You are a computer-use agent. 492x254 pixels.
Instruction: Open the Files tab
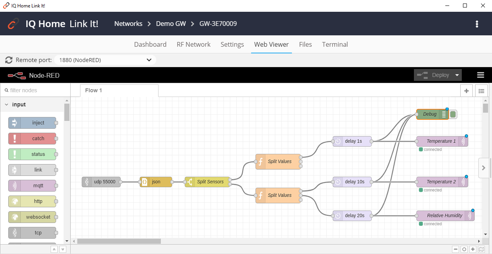point(305,44)
